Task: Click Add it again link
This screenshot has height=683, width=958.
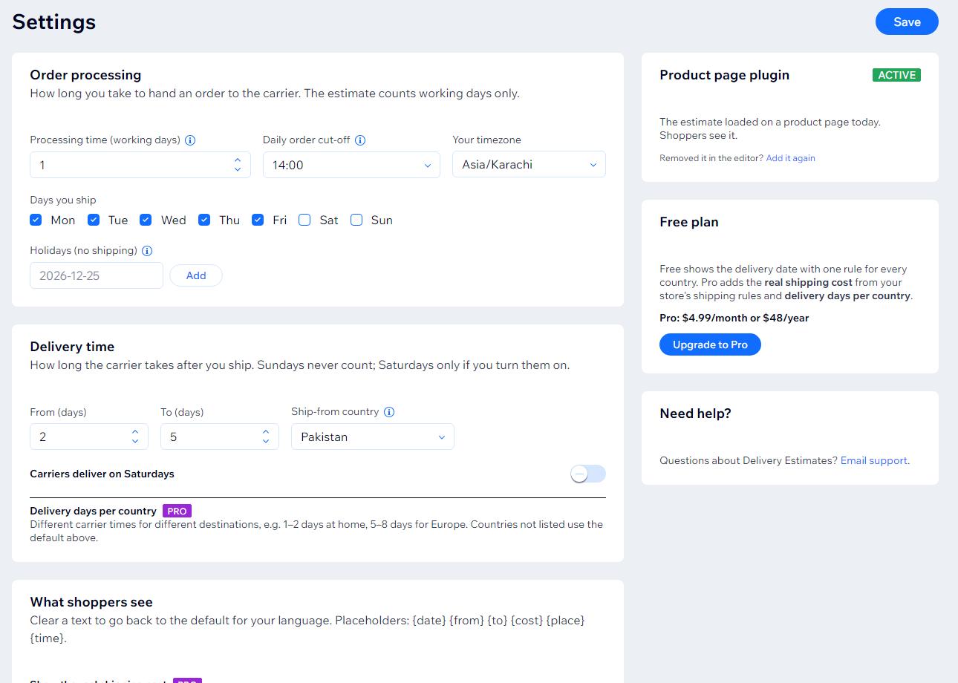Action: pos(790,158)
